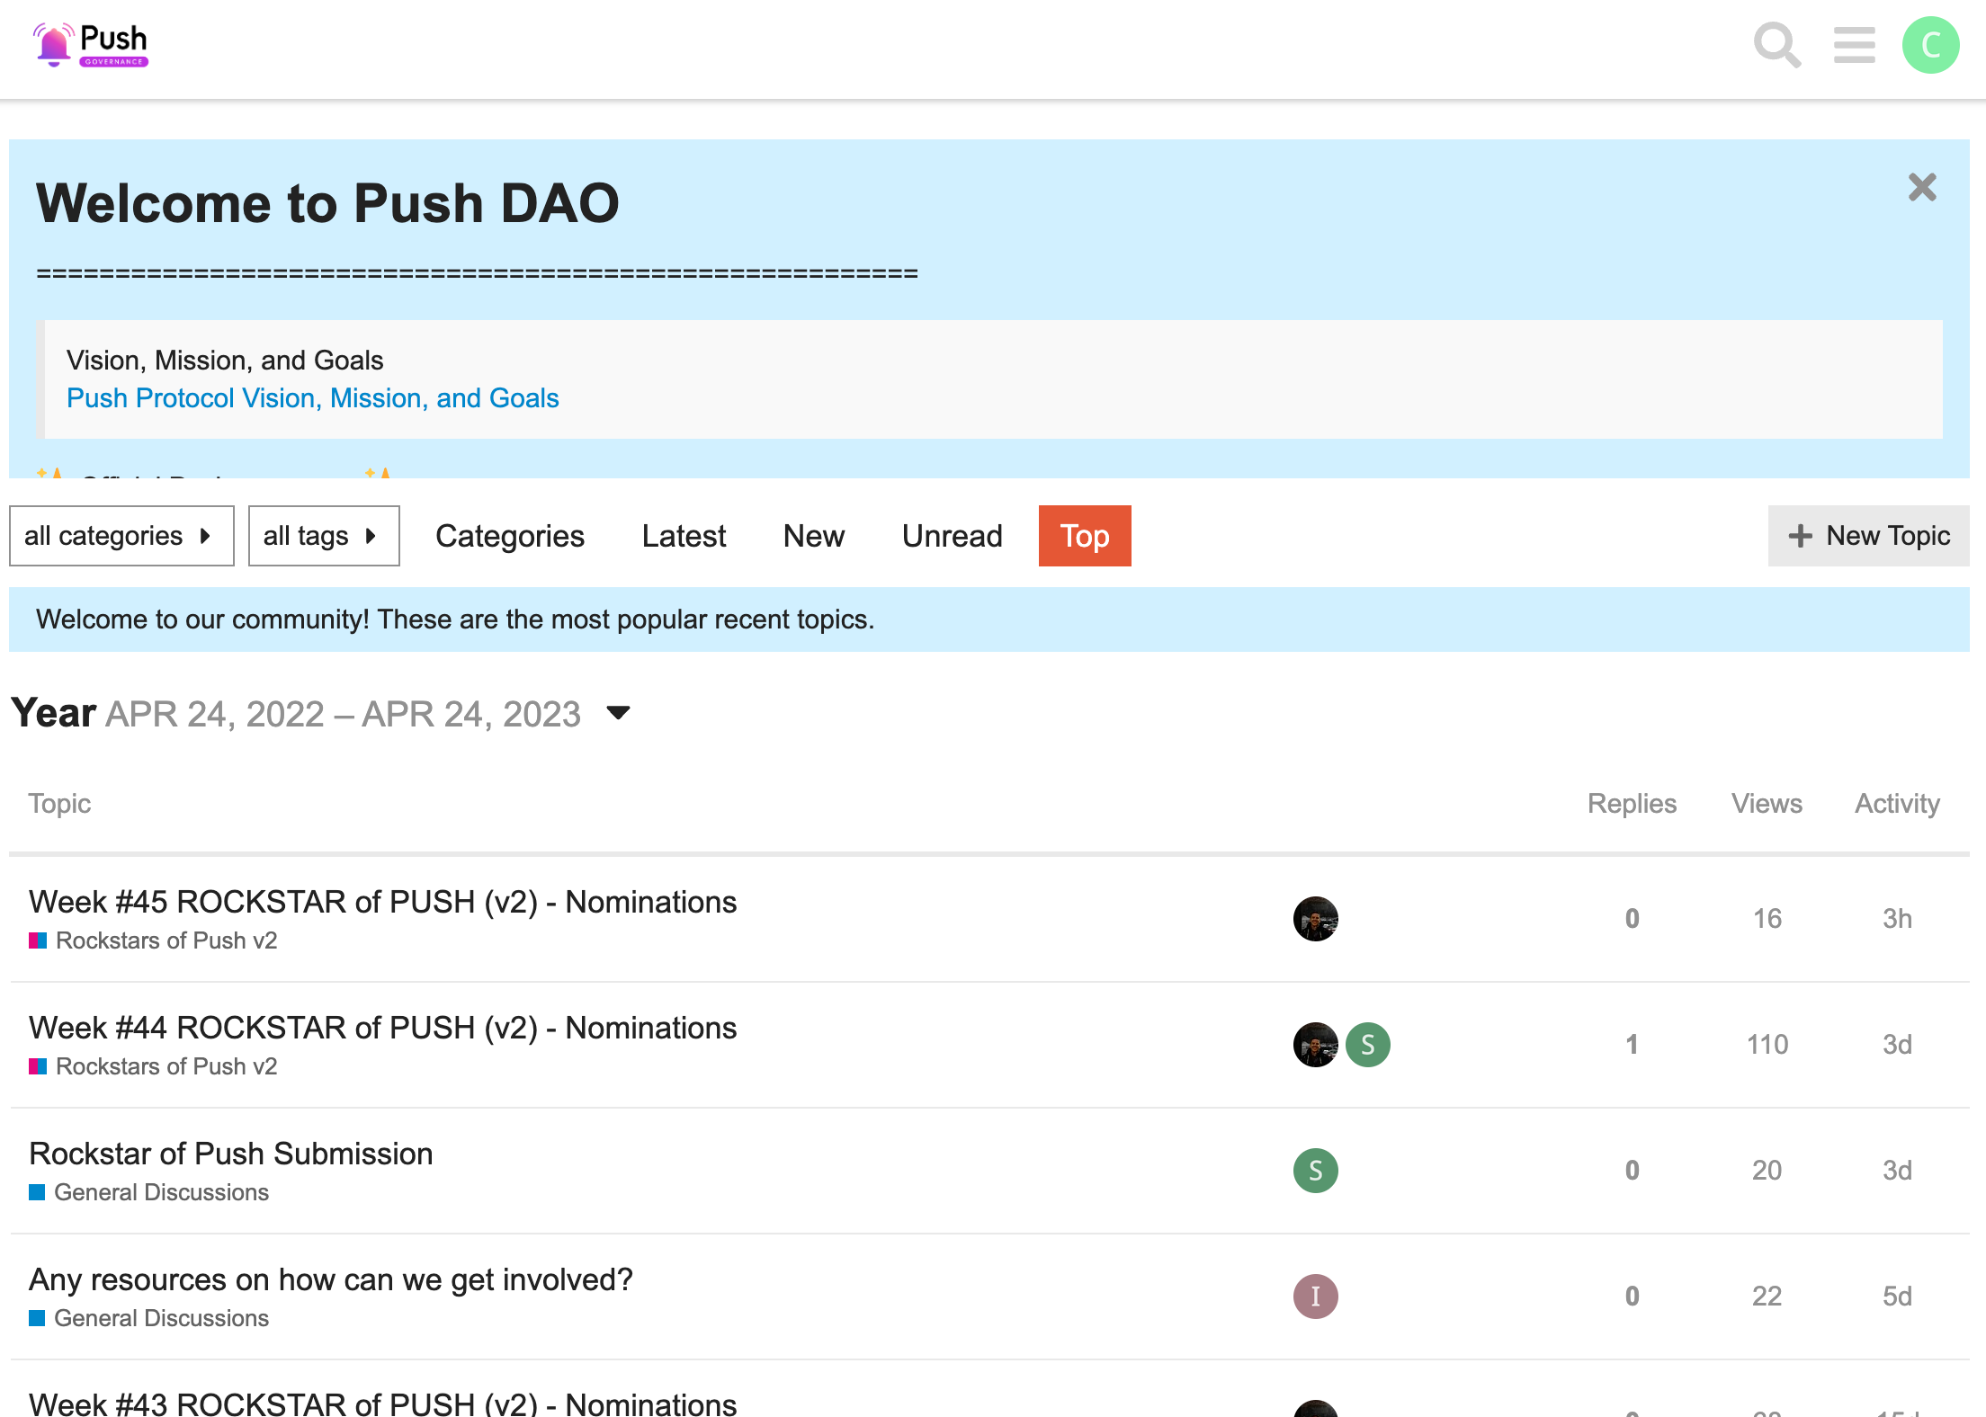Open Push Protocol Vision, Mission, and Goals link
The image size is (1986, 1417).
pyautogui.click(x=312, y=398)
